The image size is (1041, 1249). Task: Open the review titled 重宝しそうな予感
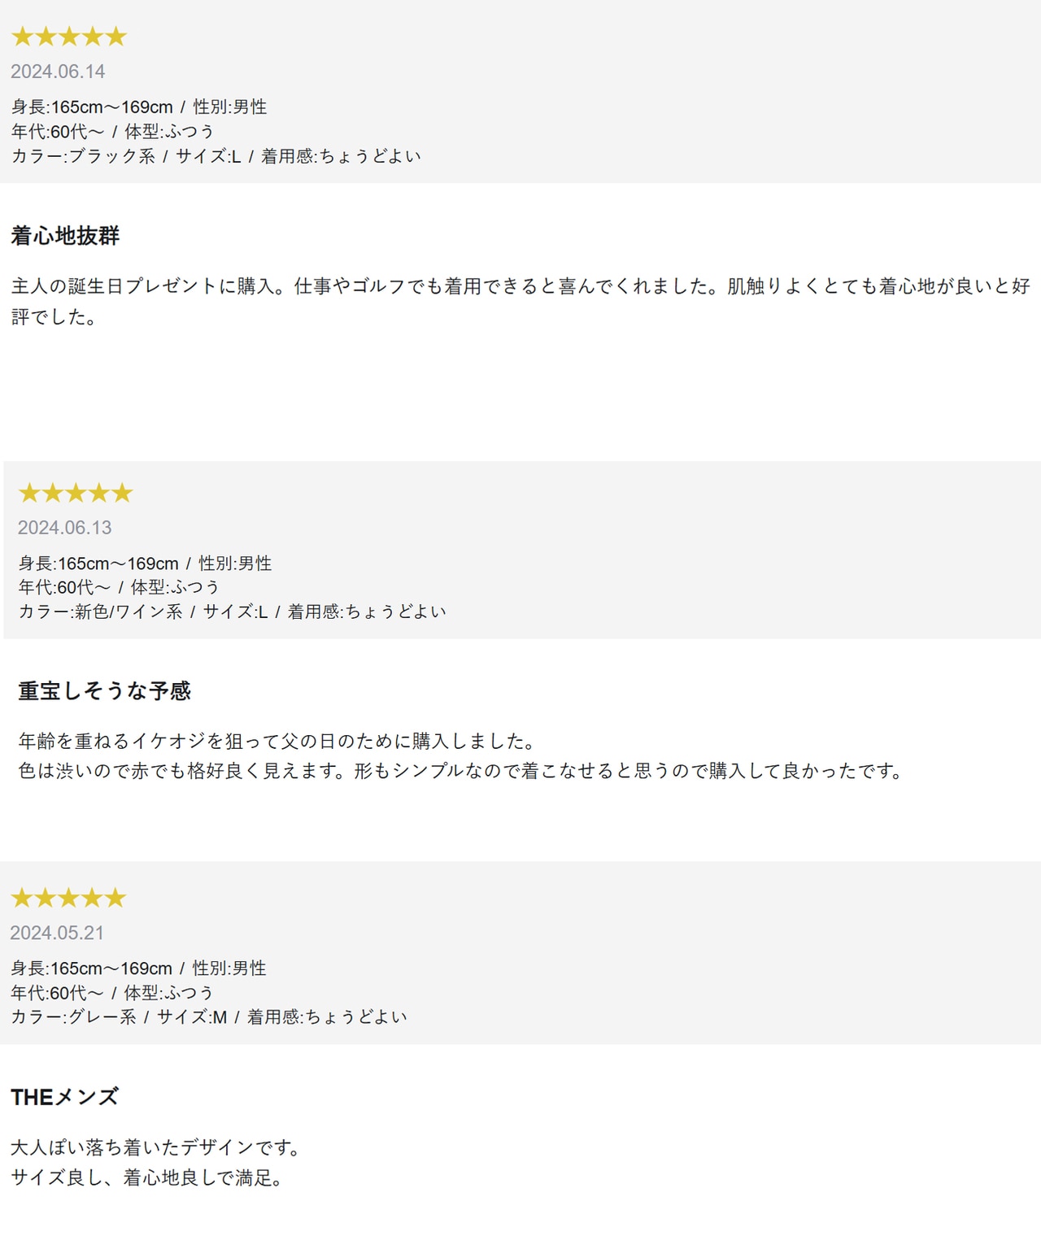coord(104,691)
